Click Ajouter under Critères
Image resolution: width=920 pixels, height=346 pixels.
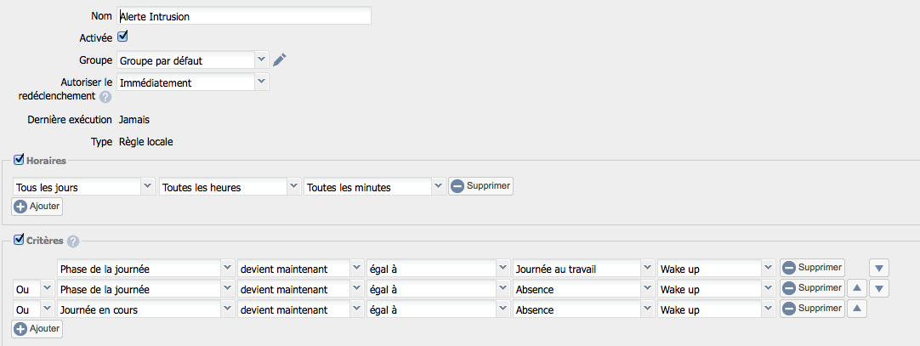(x=37, y=329)
